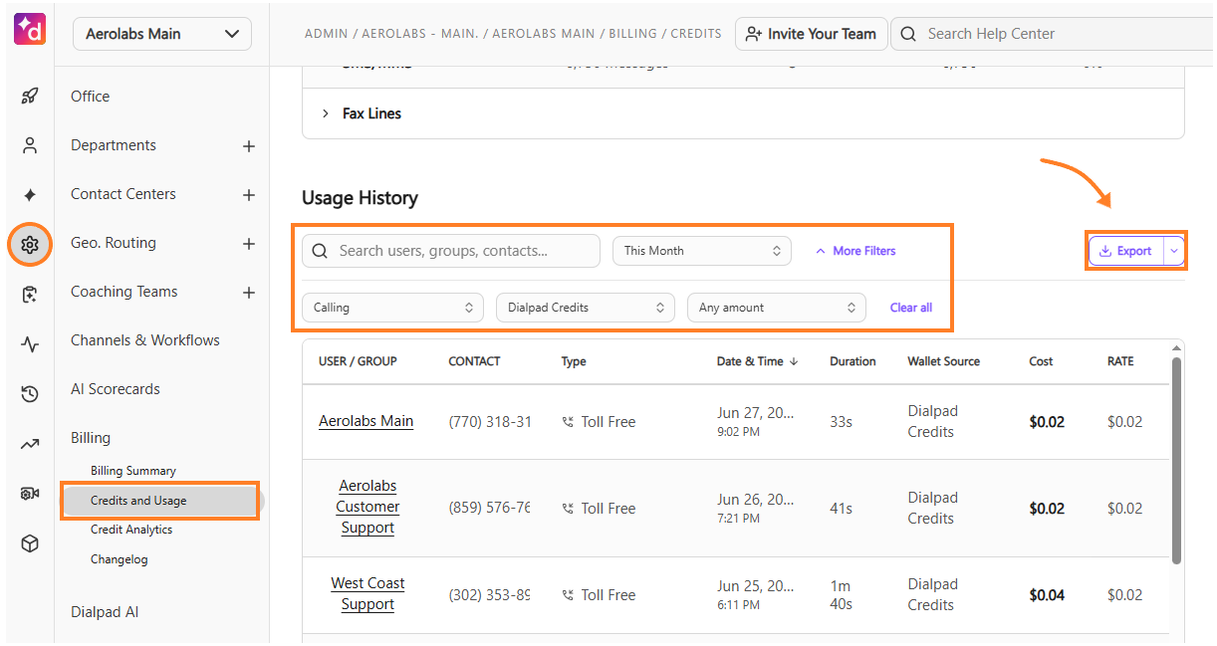Open the cube box icon in sidebar
Viewport: 1217px width, 646px height.
(x=30, y=543)
